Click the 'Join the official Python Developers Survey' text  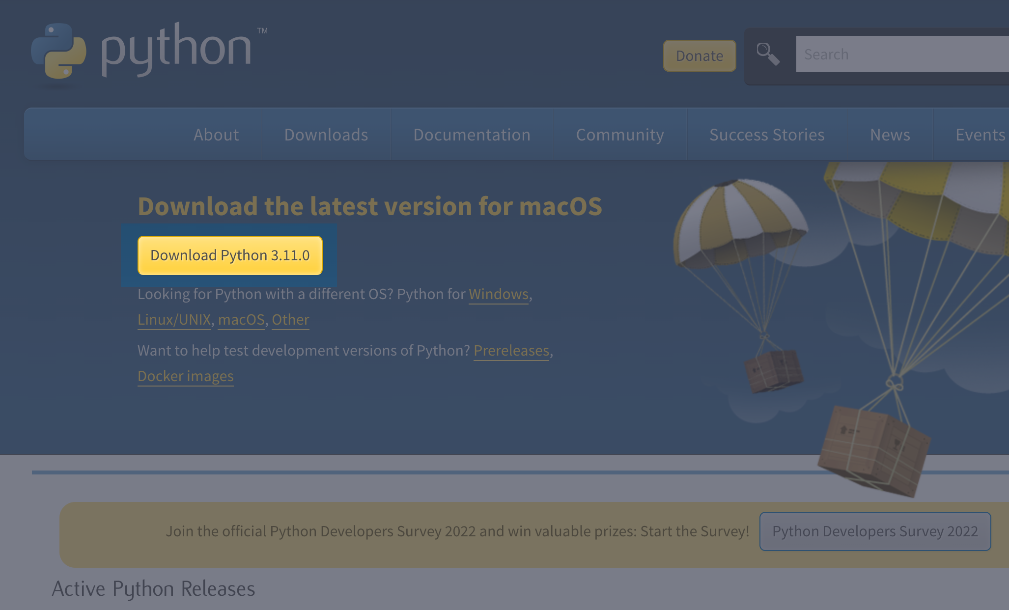(x=457, y=531)
